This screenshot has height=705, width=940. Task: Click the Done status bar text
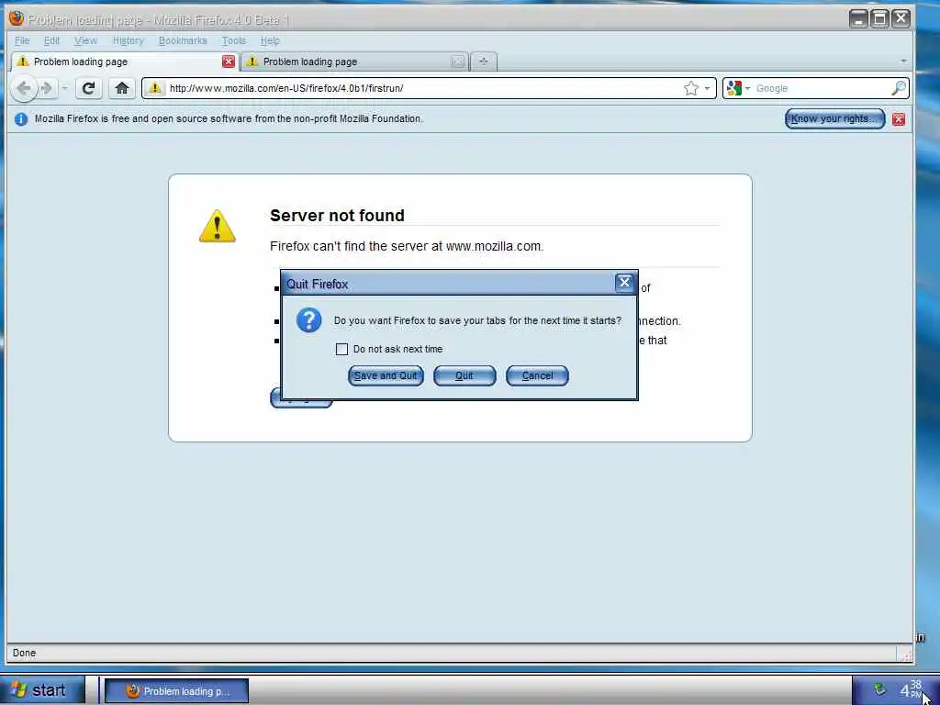(x=24, y=653)
